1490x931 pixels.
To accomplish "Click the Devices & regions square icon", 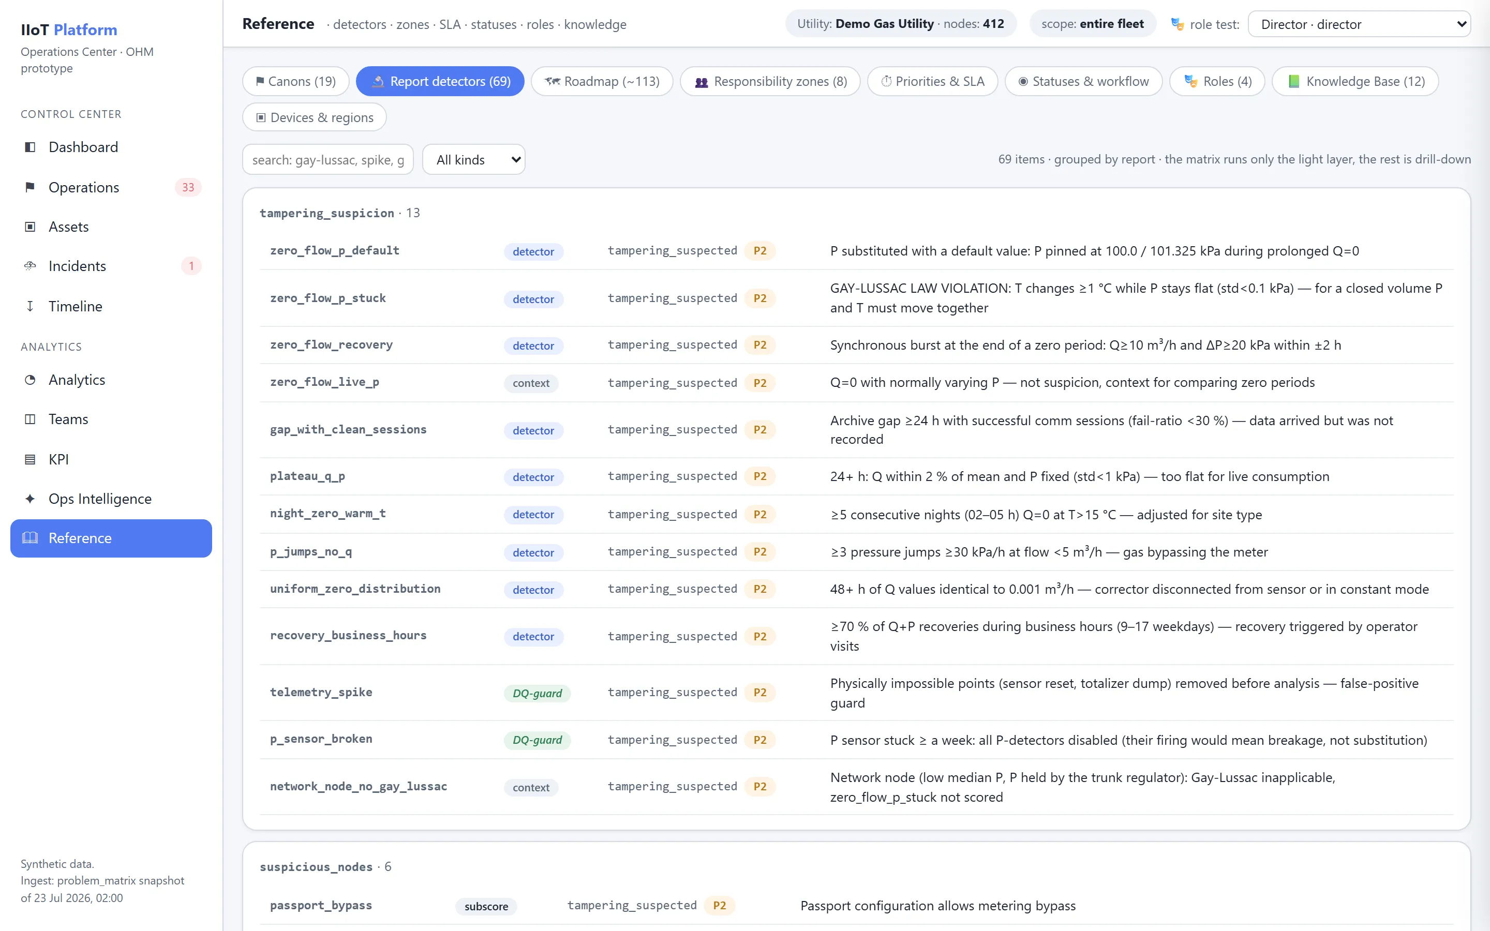I will click(261, 117).
